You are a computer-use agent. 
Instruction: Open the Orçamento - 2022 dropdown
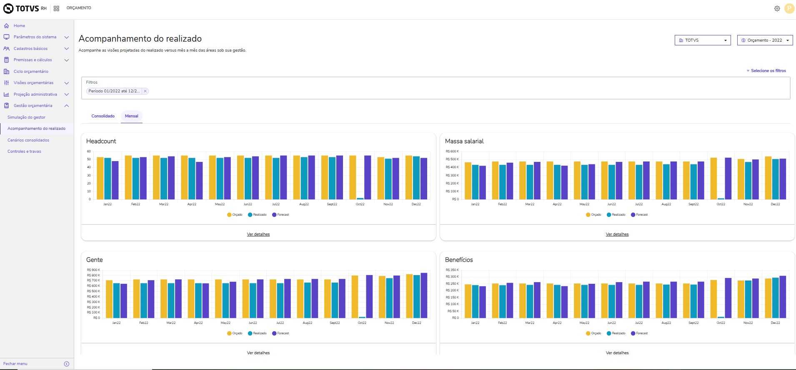[x=765, y=40]
